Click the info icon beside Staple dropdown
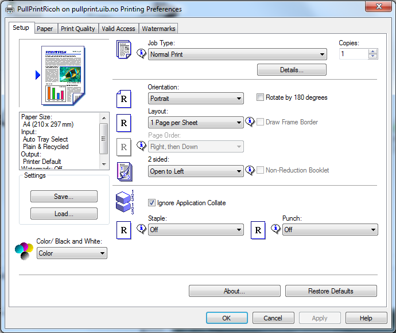396x333 pixels. 142,229
